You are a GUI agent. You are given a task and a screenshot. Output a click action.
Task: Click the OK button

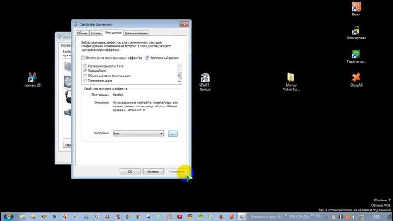point(130,171)
